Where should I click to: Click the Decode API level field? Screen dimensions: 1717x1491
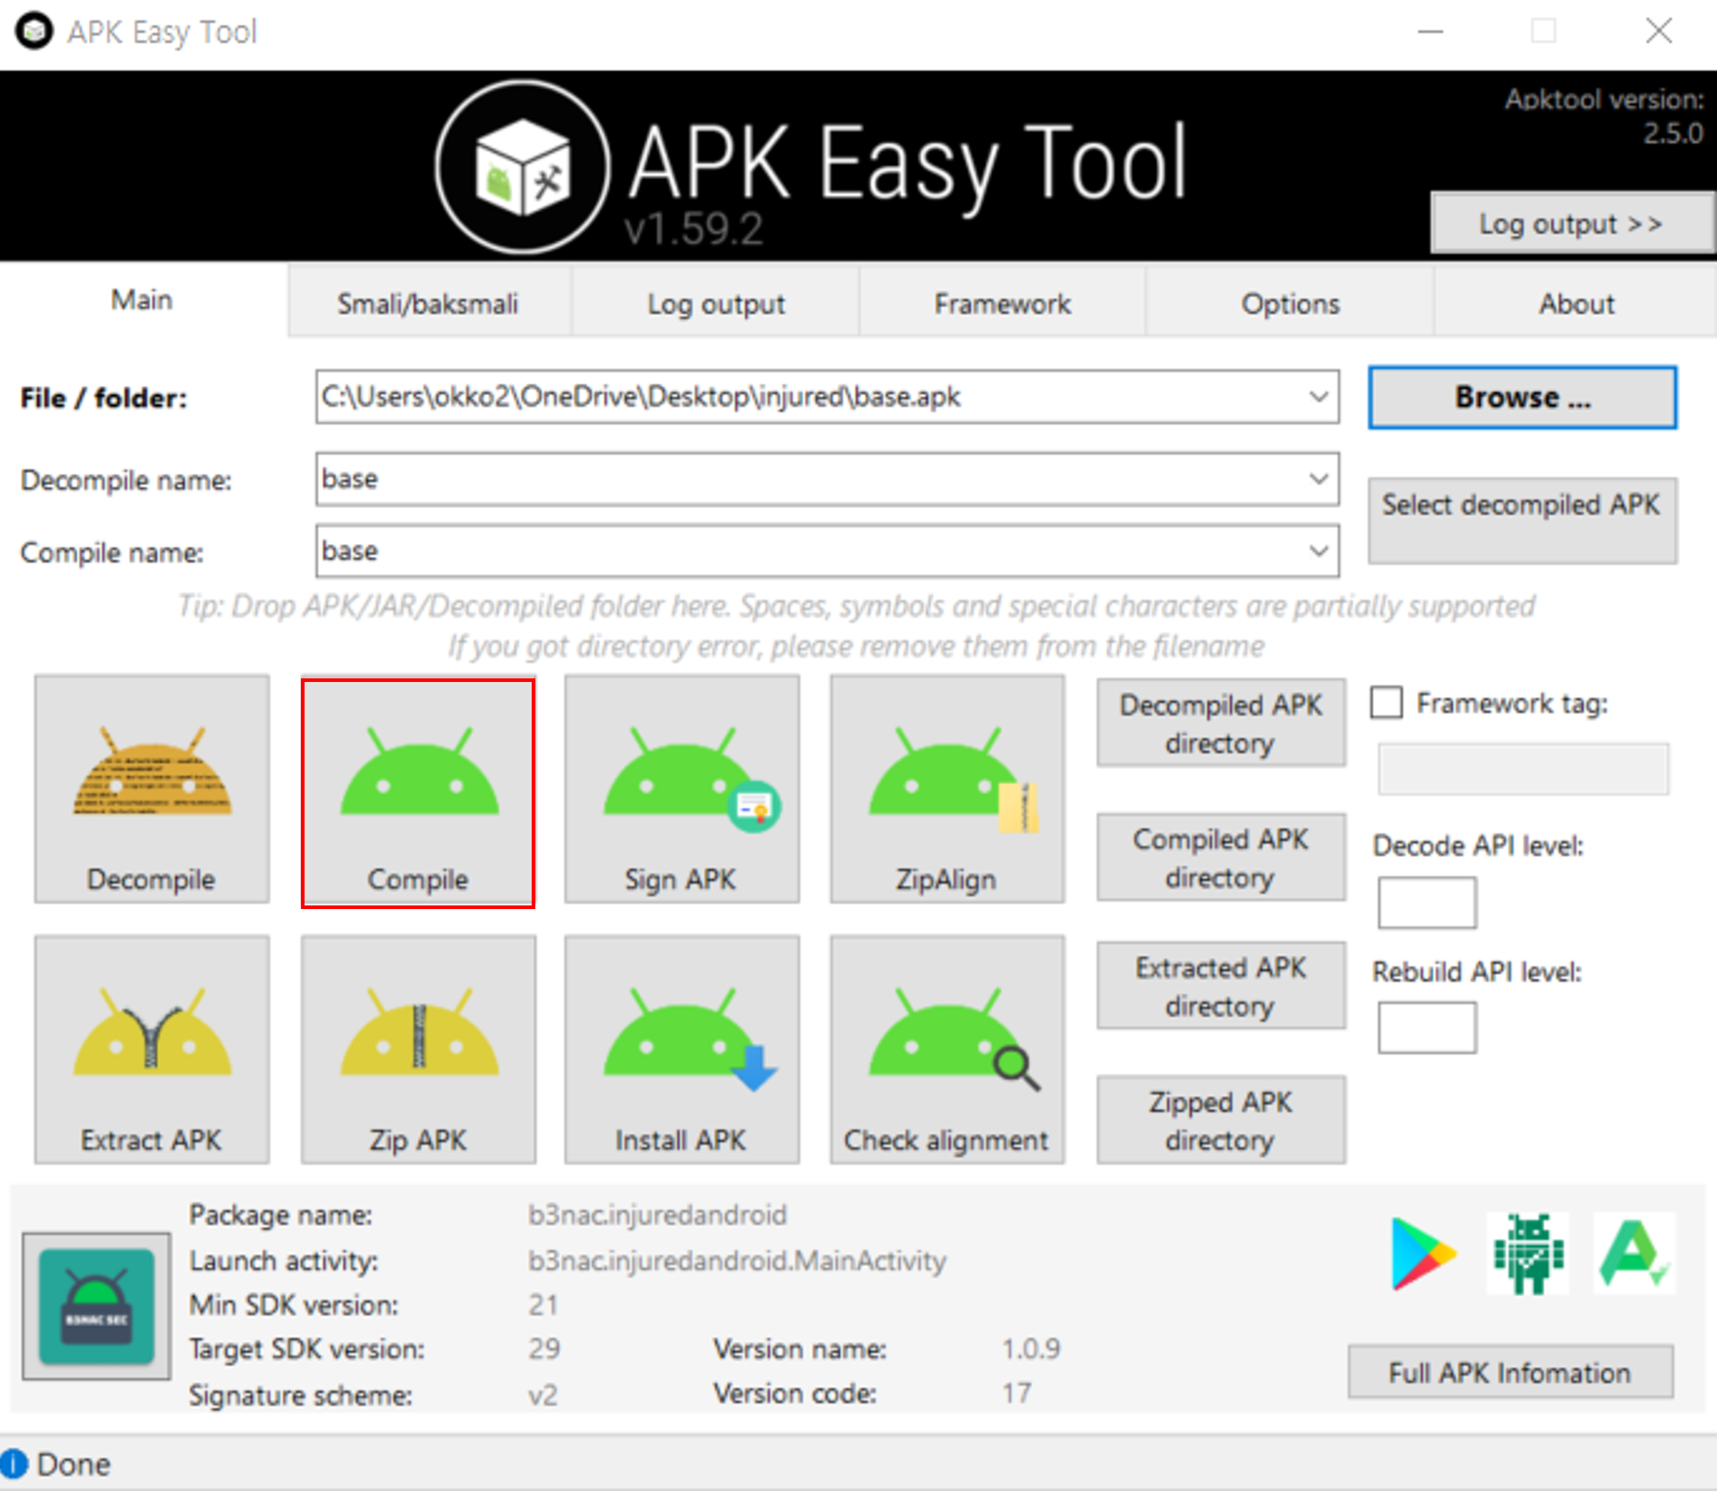pos(1426,902)
